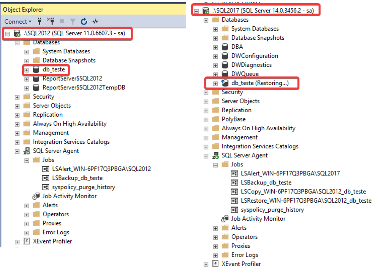Expand the Security folder on SQL2012
This screenshot has height=269, width=375.
(x=17, y=97)
